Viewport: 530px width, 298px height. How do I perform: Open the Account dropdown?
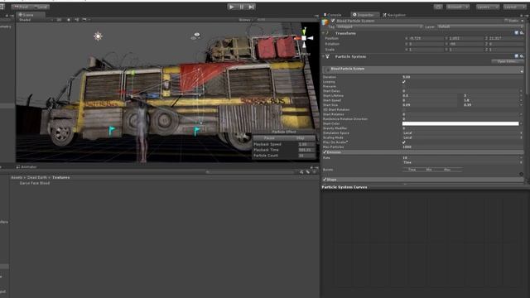(458, 7)
